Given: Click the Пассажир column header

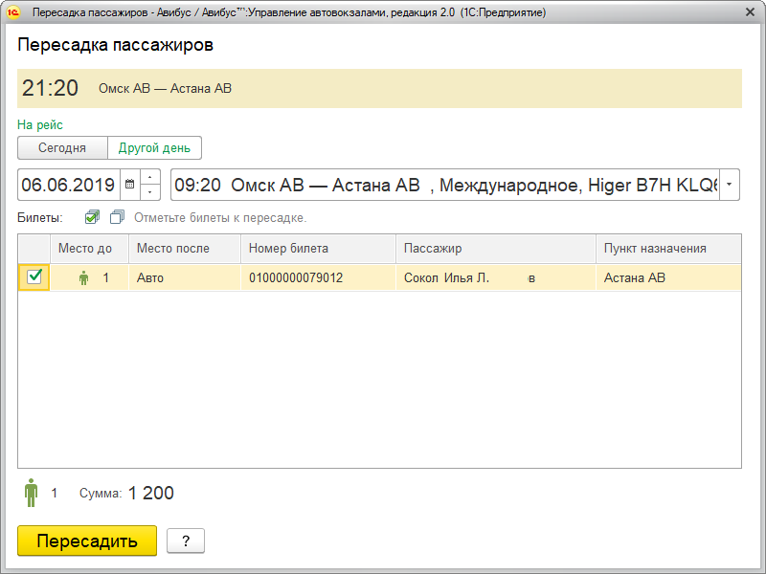Looking at the screenshot, I should tap(495, 249).
